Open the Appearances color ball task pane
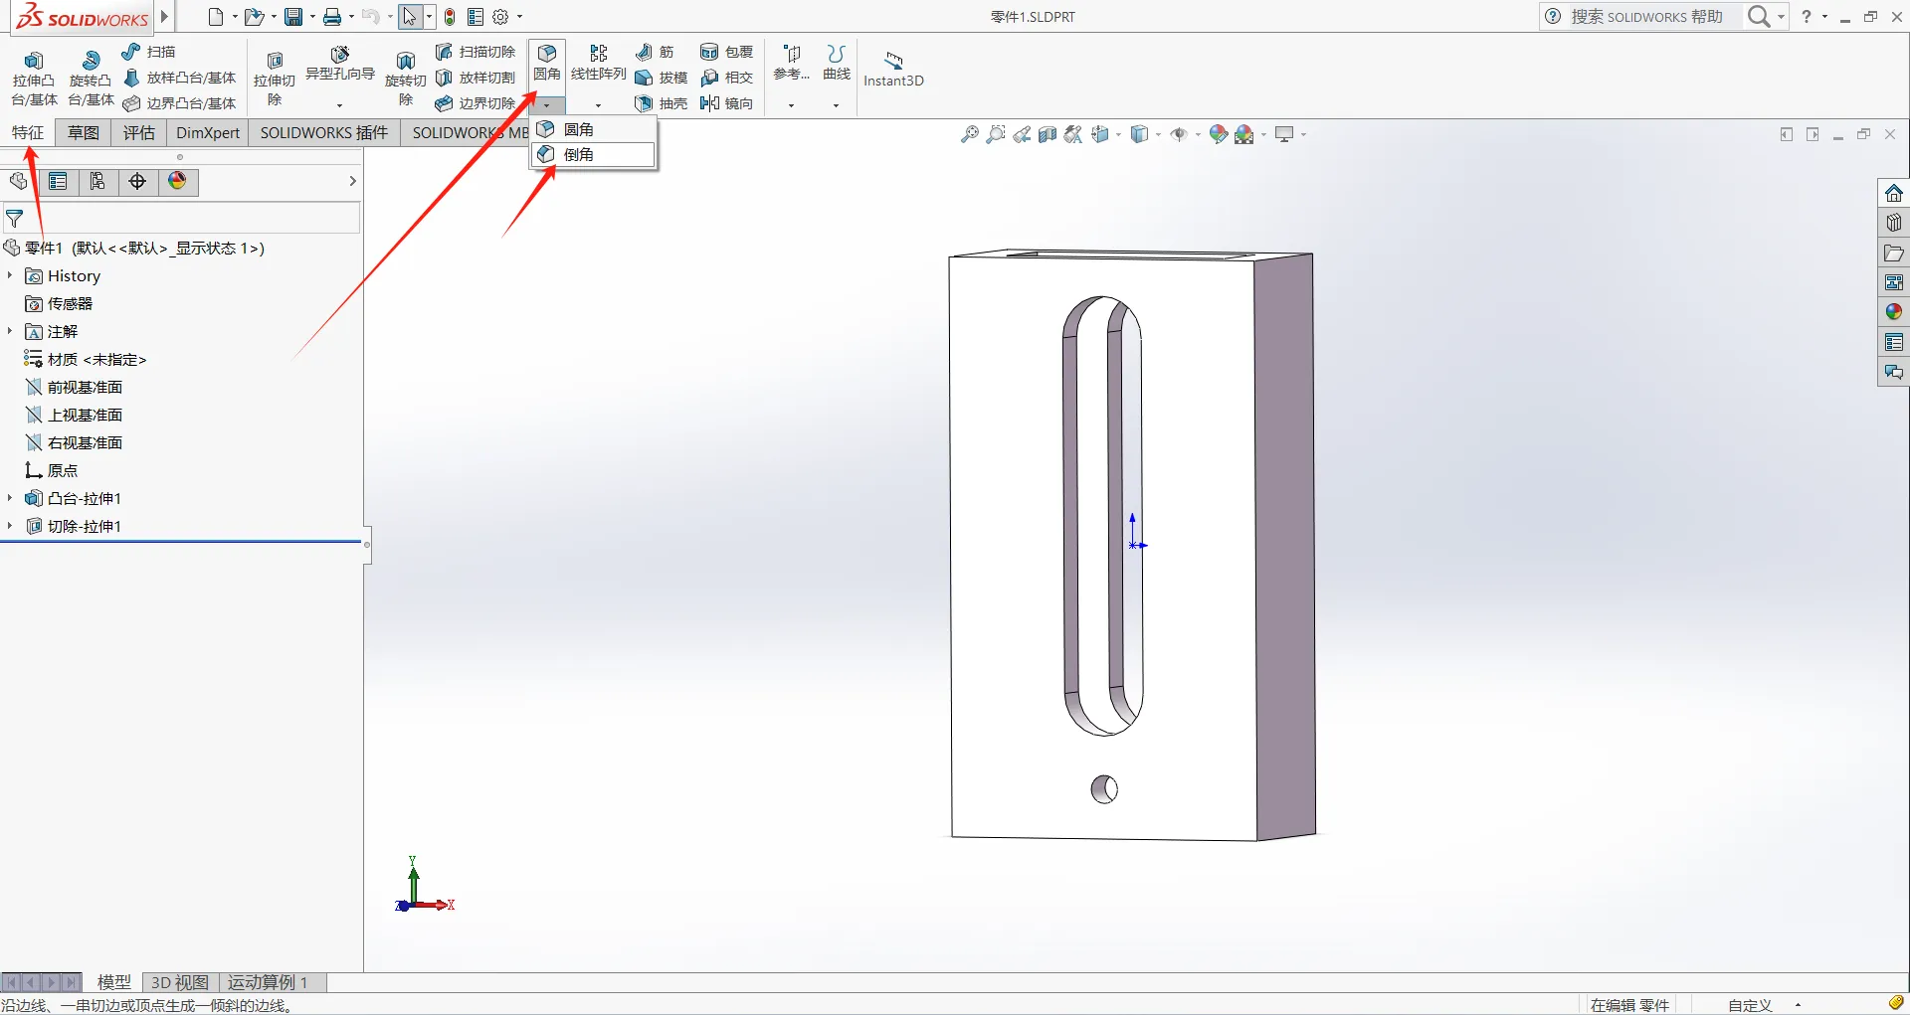 point(1894,312)
